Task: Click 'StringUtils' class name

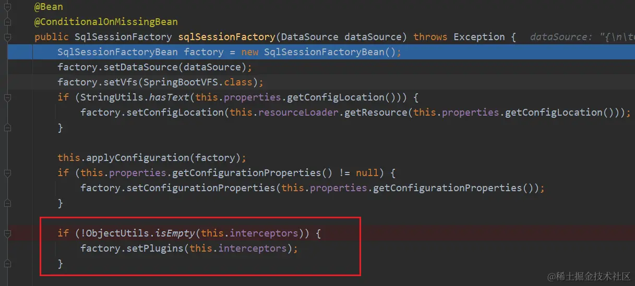Action: point(112,97)
